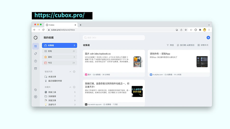Open the history clock icon in the sidebar

[36, 90]
